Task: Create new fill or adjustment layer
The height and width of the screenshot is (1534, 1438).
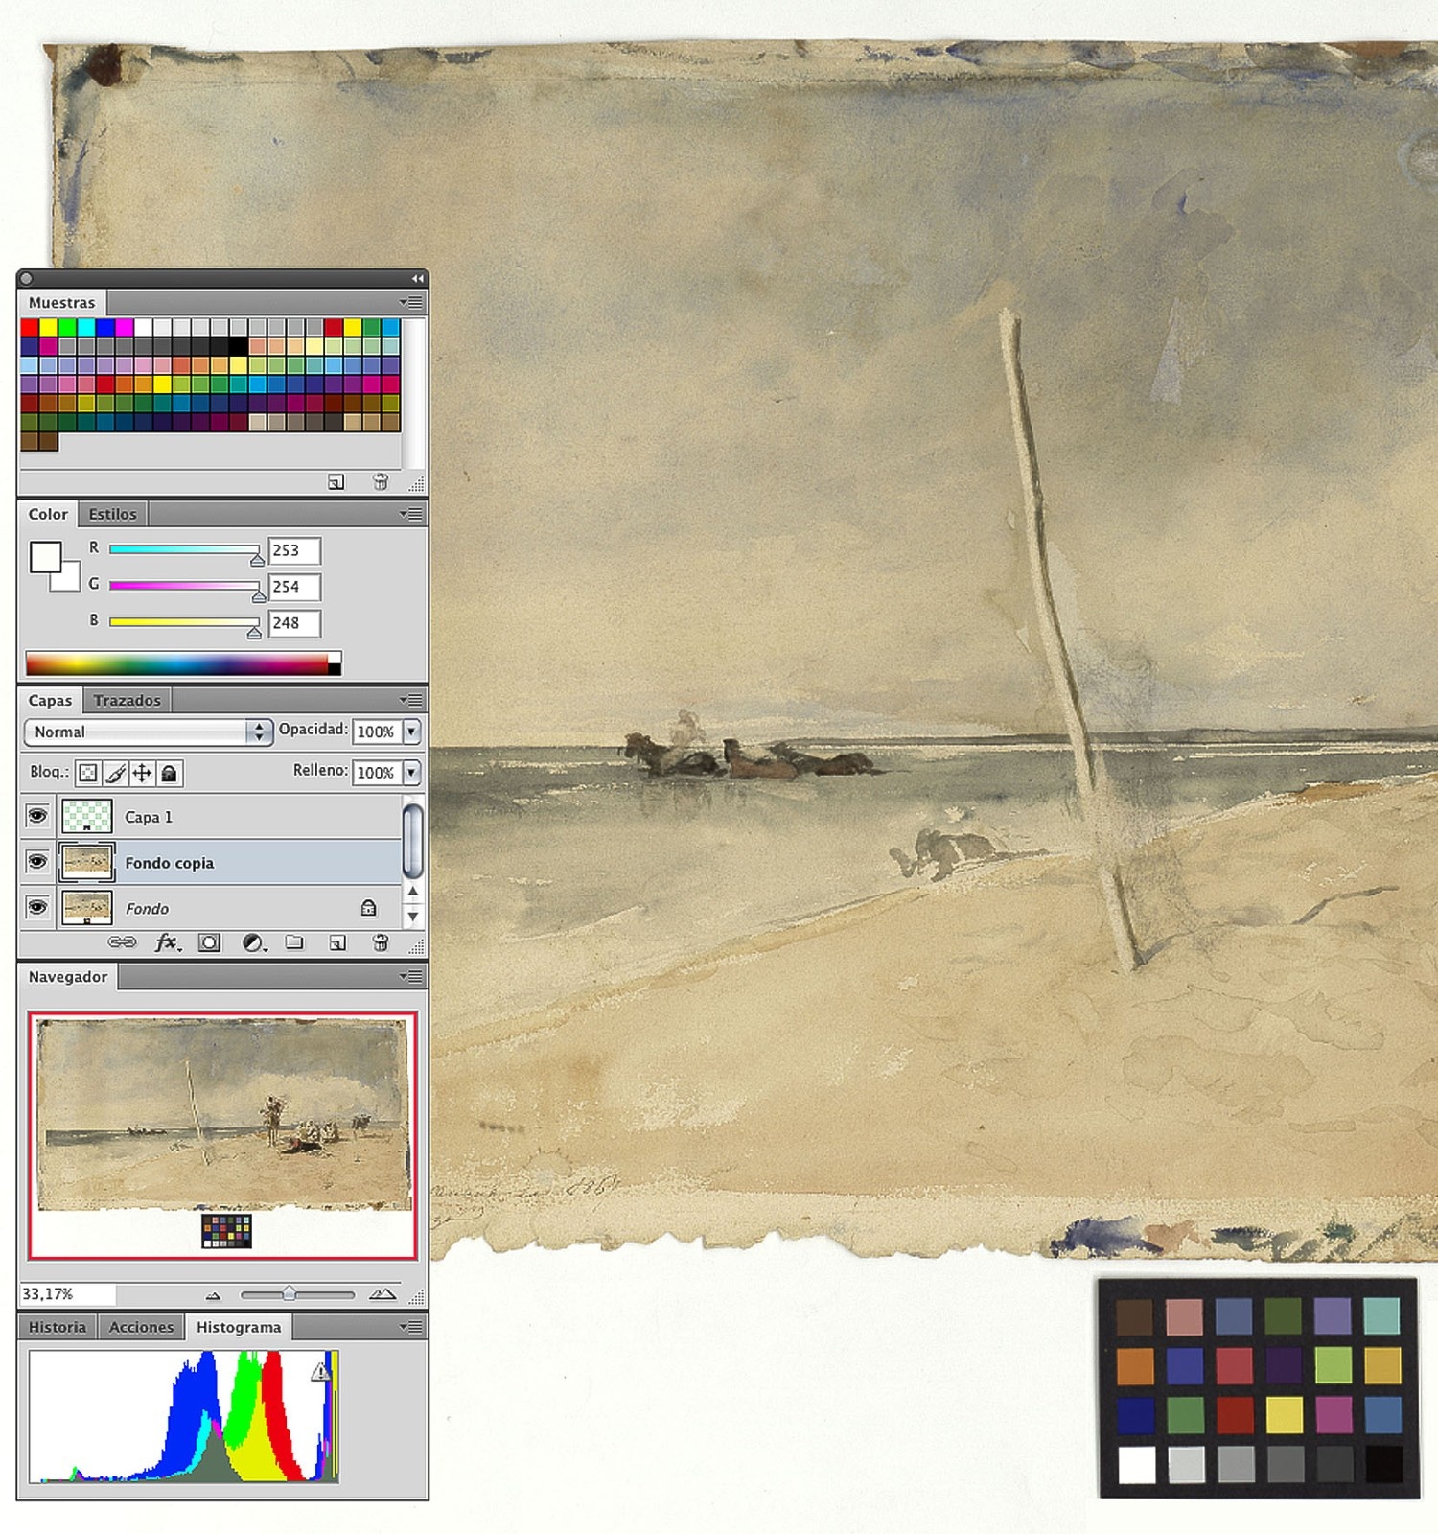Action: 253,942
